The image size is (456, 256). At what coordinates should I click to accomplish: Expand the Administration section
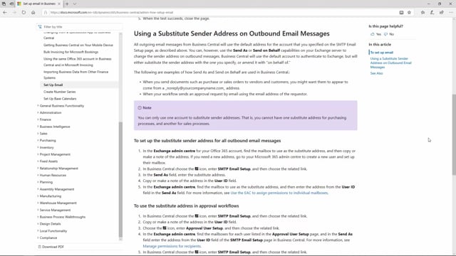(x=51, y=112)
